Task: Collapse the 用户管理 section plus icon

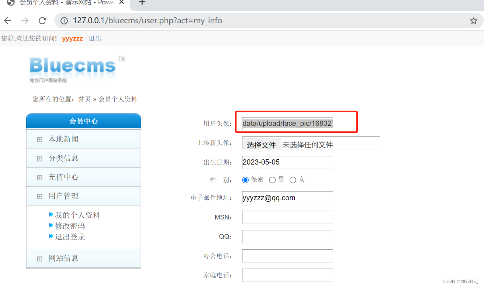Action: tap(39, 197)
